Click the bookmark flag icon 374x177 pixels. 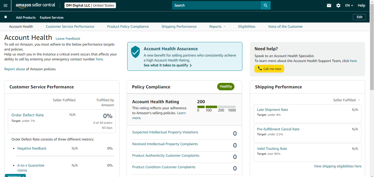click(5, 17)
